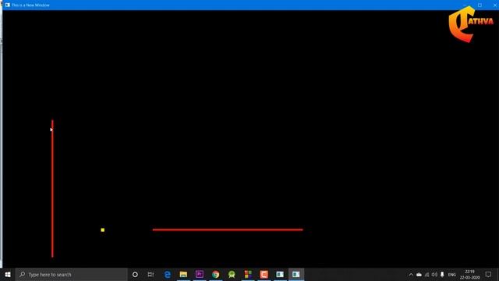Screen dimensions: 499x281
Task: Open the orange Camtasia taskbar icon
Action: coord(264,274)
